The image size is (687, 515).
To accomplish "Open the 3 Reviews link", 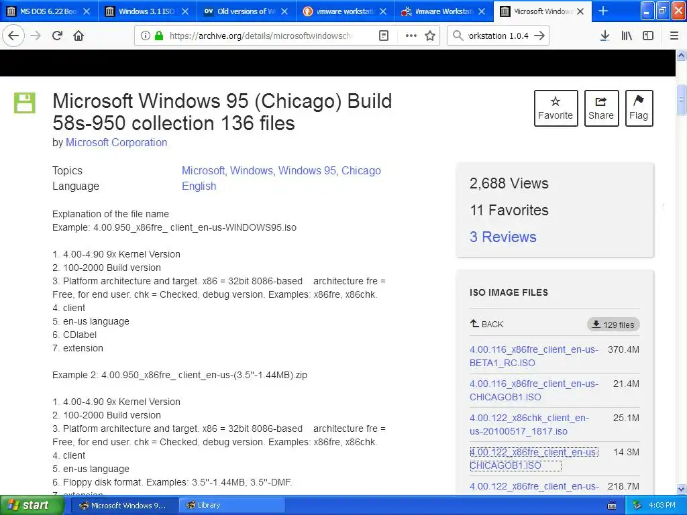I will [503, 237].
